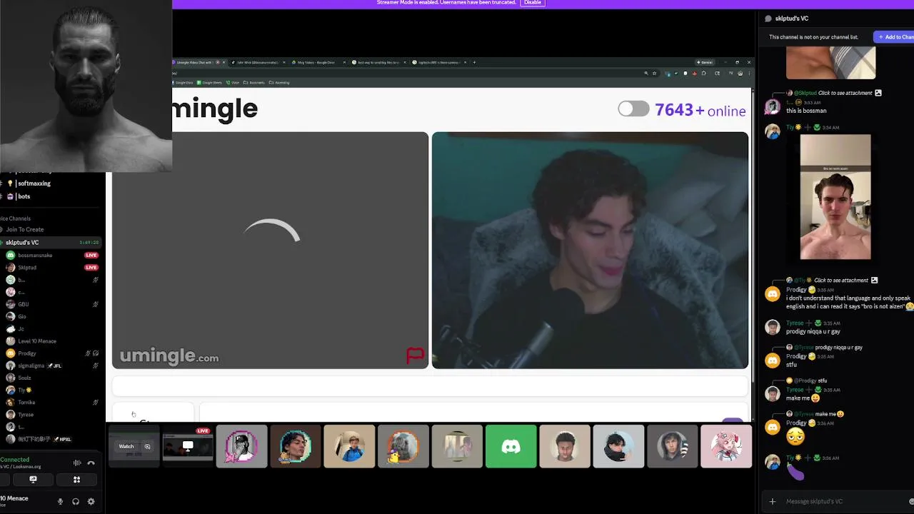Select the LIVE screen share thumbnail
This screenshot has width=914, height=514.
tap(188, 447)
